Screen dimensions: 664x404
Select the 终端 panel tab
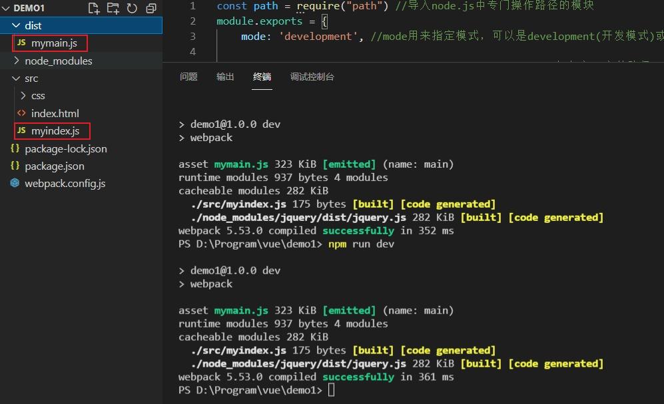262,77
